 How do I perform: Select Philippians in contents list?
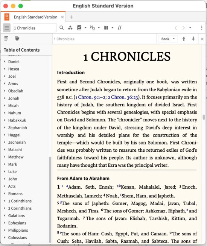[x=18, y=231]
